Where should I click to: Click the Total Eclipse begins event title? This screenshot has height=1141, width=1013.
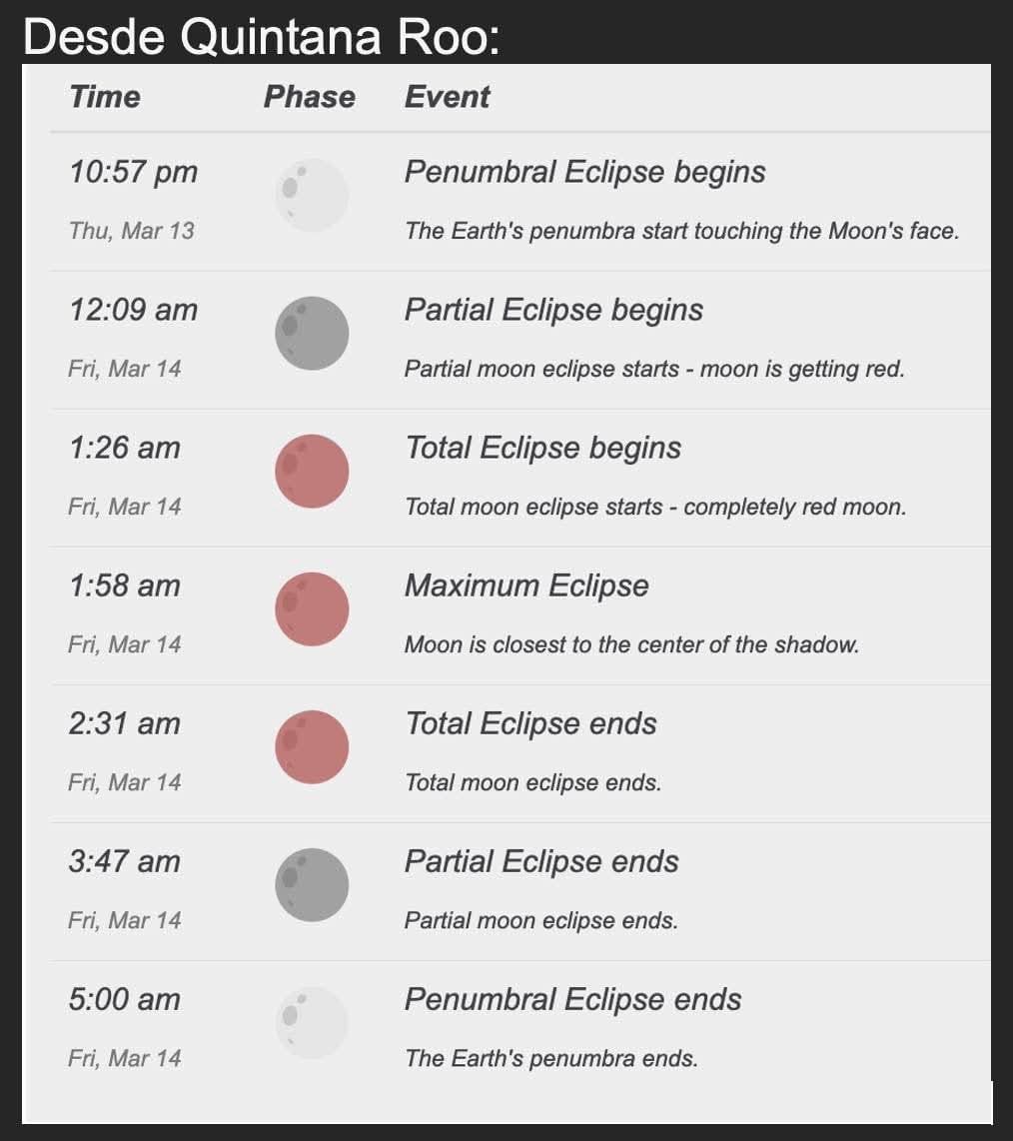pyautogui.click(x=542, y=448)
